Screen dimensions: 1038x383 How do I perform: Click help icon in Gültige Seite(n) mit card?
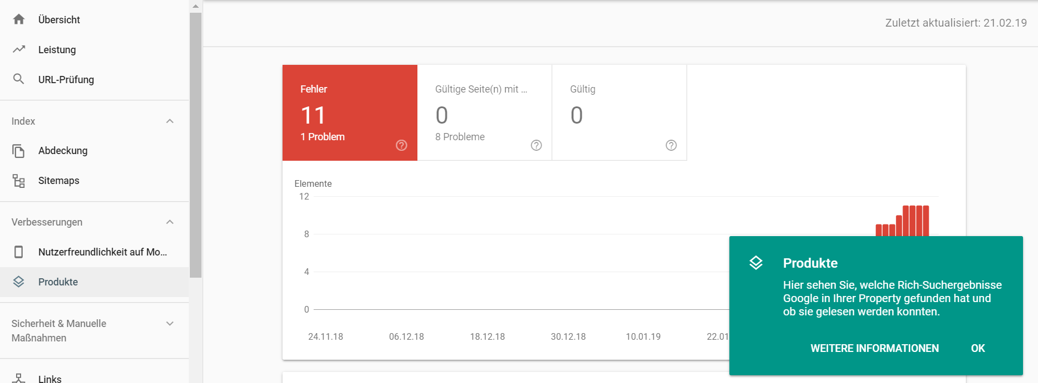[536, 145]
